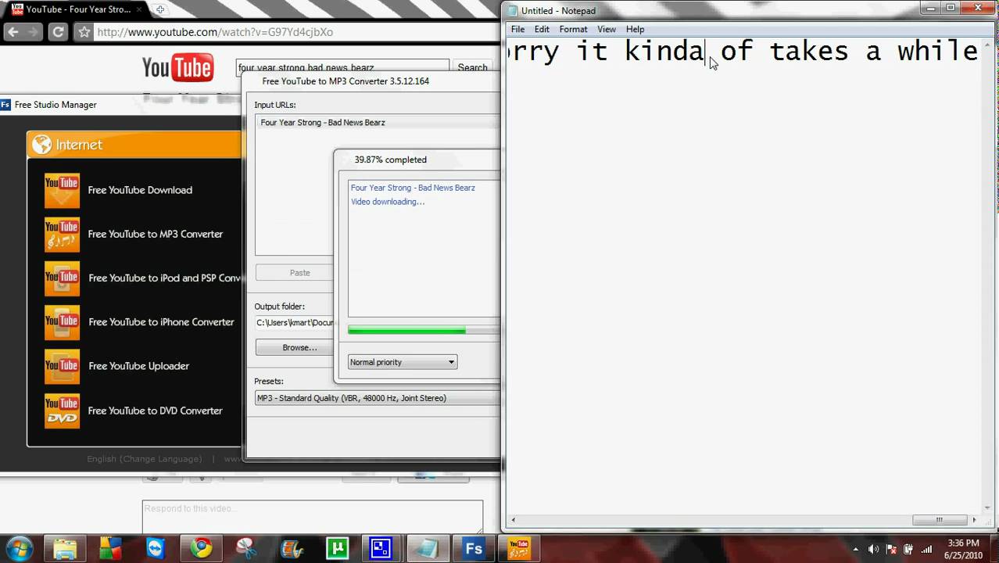Open the Presets MP3 quality dropdown
Screen dimensions: 999x563
[378, 398]
